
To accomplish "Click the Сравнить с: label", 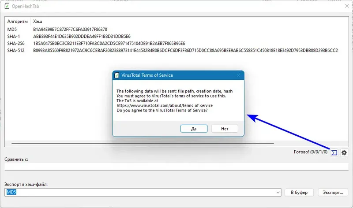I will point(16,159).
